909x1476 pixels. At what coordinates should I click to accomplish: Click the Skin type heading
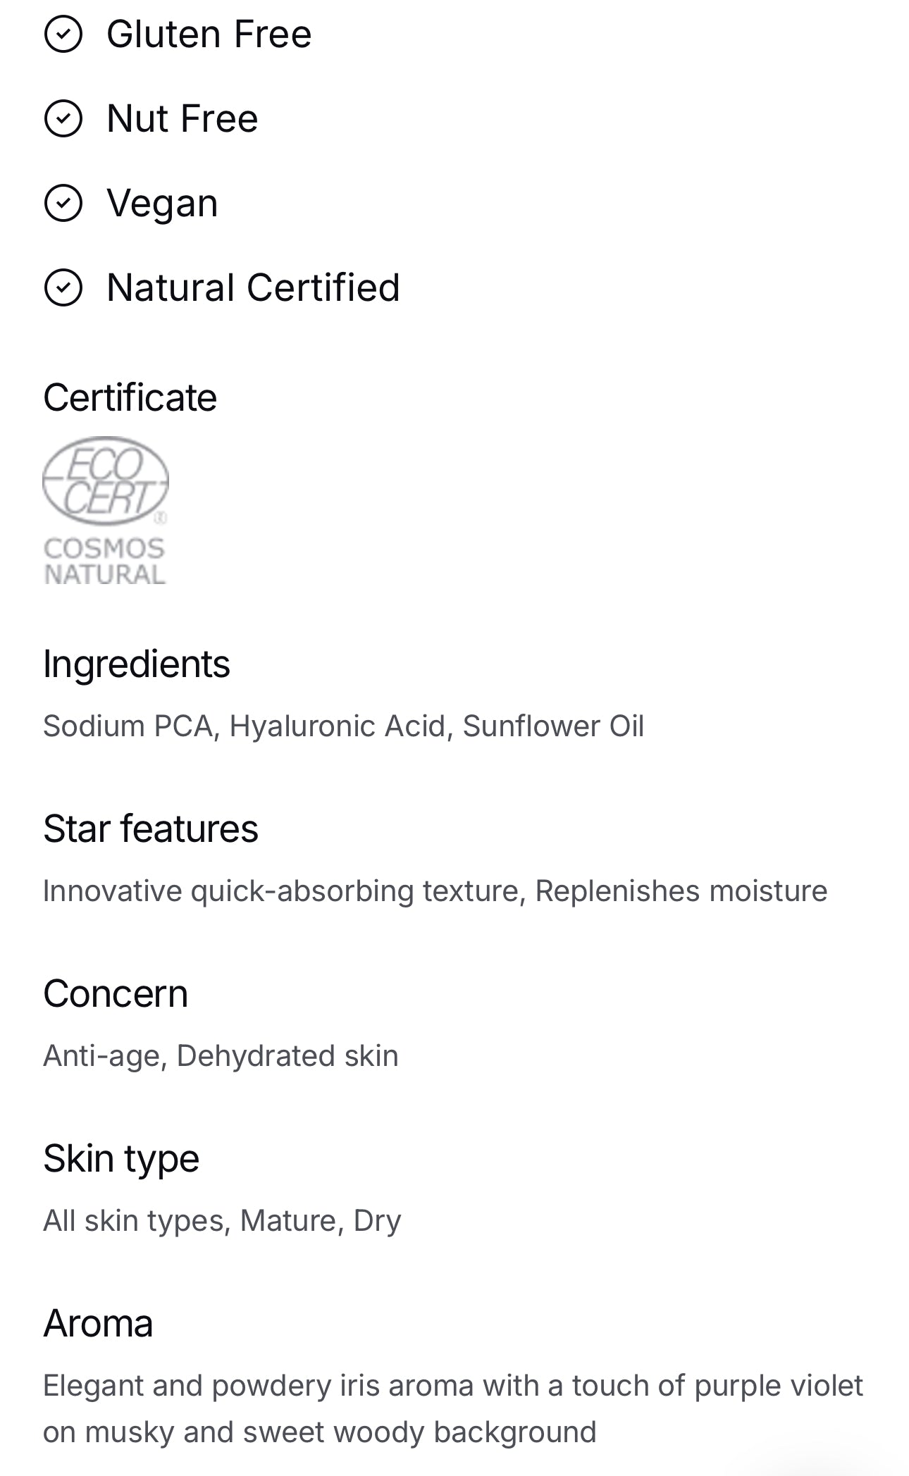[121, 1159]
